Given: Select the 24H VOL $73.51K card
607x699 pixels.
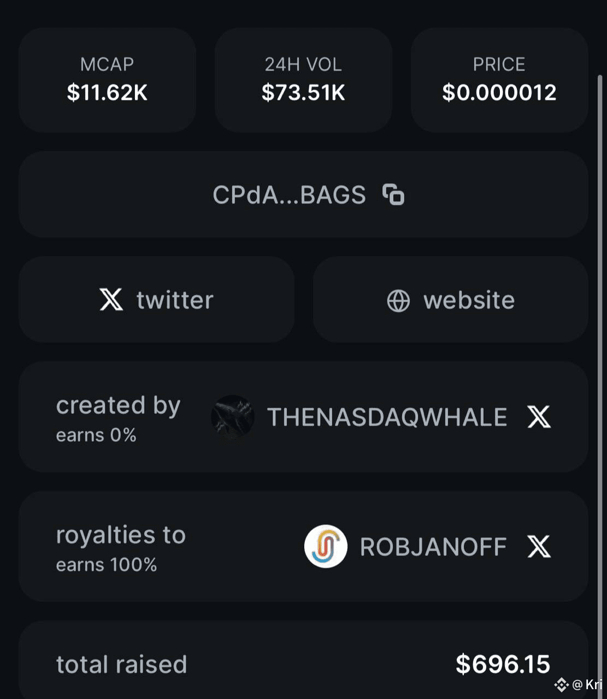Looking at the screenshot, I should click(x=303, y=80).
